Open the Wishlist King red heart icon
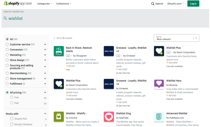Image resolution: width=211 pixels, height=127 pixels. pyautogui.click(x=109, y=117)
